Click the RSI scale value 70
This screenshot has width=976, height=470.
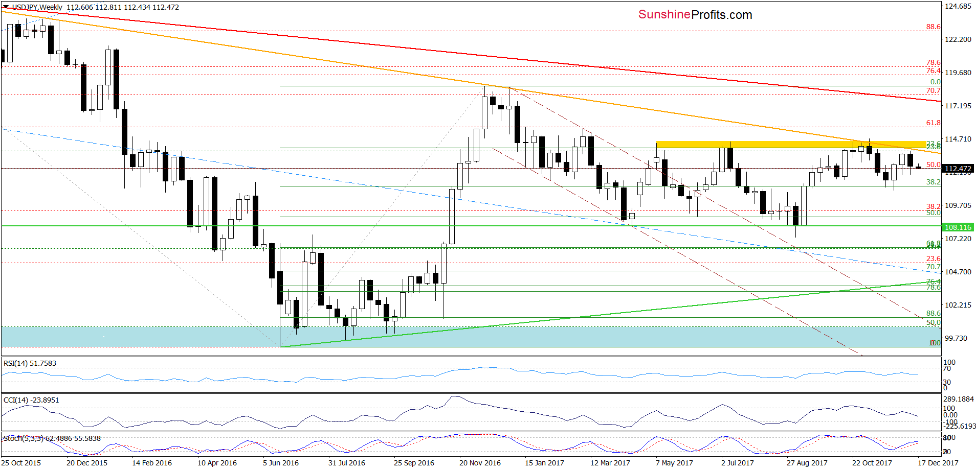[x=947, y=368]
